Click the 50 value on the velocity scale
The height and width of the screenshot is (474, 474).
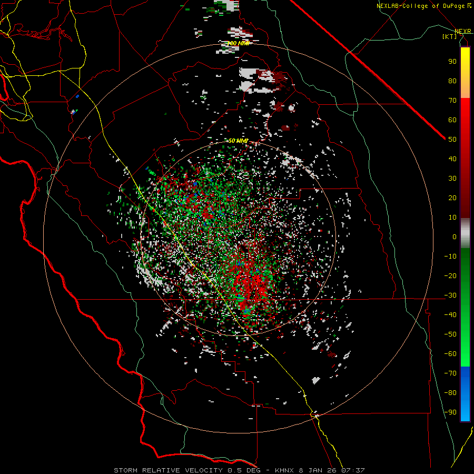tap(452, 140)
